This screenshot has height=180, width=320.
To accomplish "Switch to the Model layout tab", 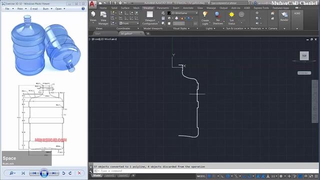I will [x=96, y=175].
